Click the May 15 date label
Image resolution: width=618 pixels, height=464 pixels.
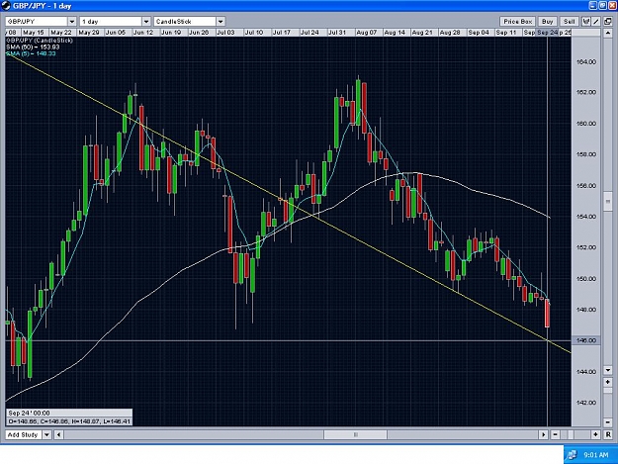33,33
